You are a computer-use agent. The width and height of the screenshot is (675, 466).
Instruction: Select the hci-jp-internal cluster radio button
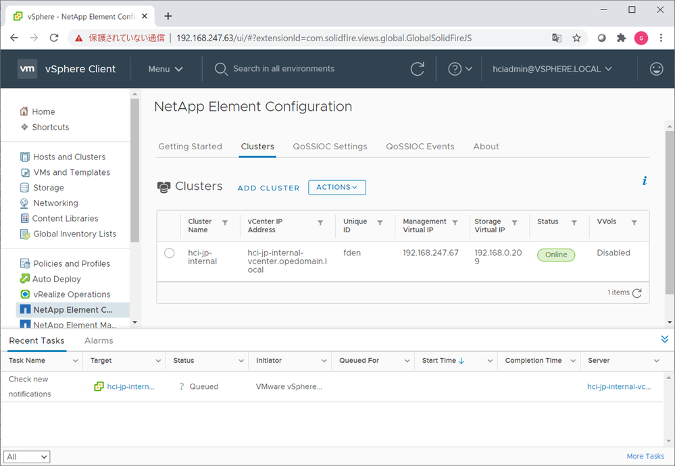coord(170,253)
